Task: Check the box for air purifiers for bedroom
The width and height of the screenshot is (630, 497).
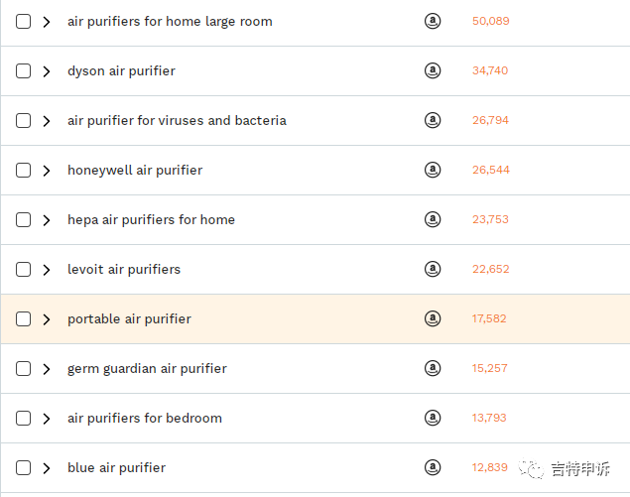Action: (x=24, y=419)
